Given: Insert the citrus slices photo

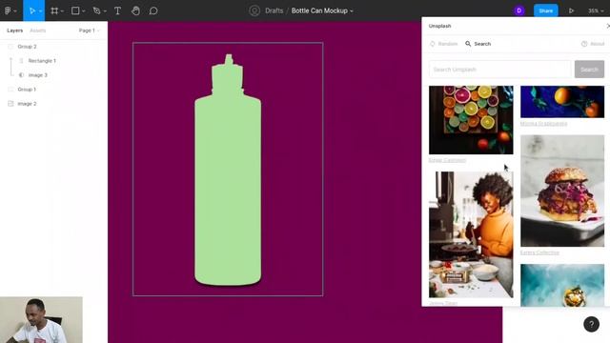Looking at the screenshot, I should (471, 120).
